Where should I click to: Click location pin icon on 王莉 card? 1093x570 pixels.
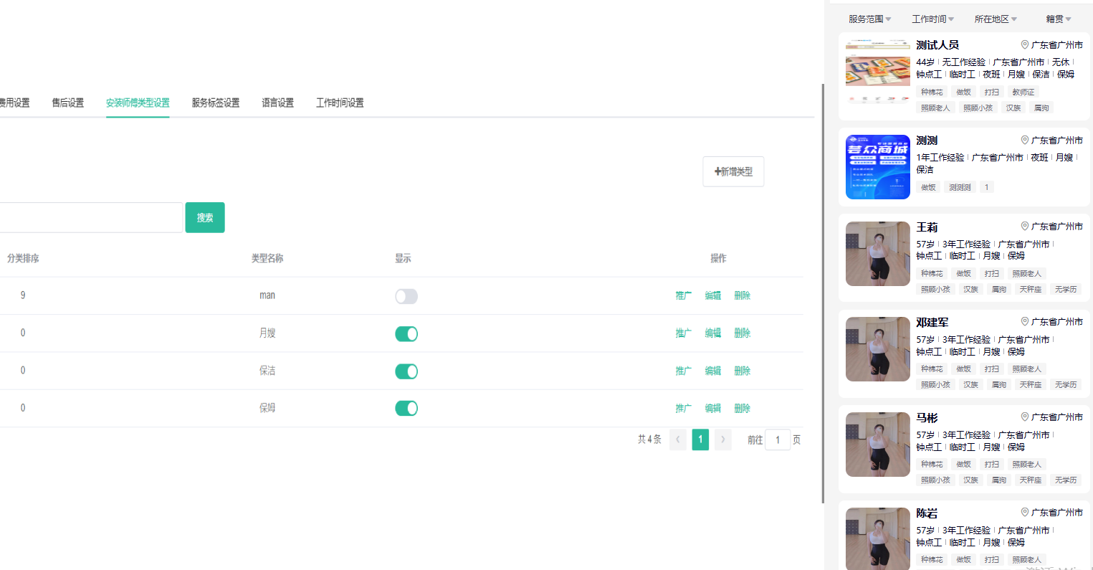point(1025,226)
